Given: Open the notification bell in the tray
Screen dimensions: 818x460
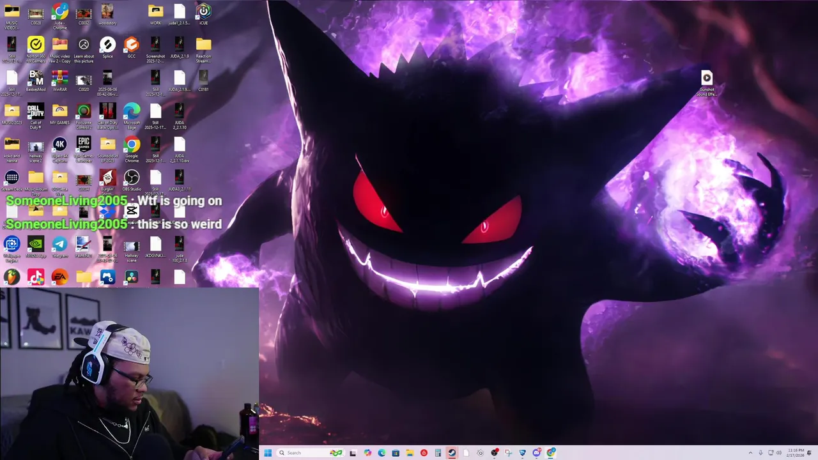Looking at the screenshot, I should click(810, 453).
